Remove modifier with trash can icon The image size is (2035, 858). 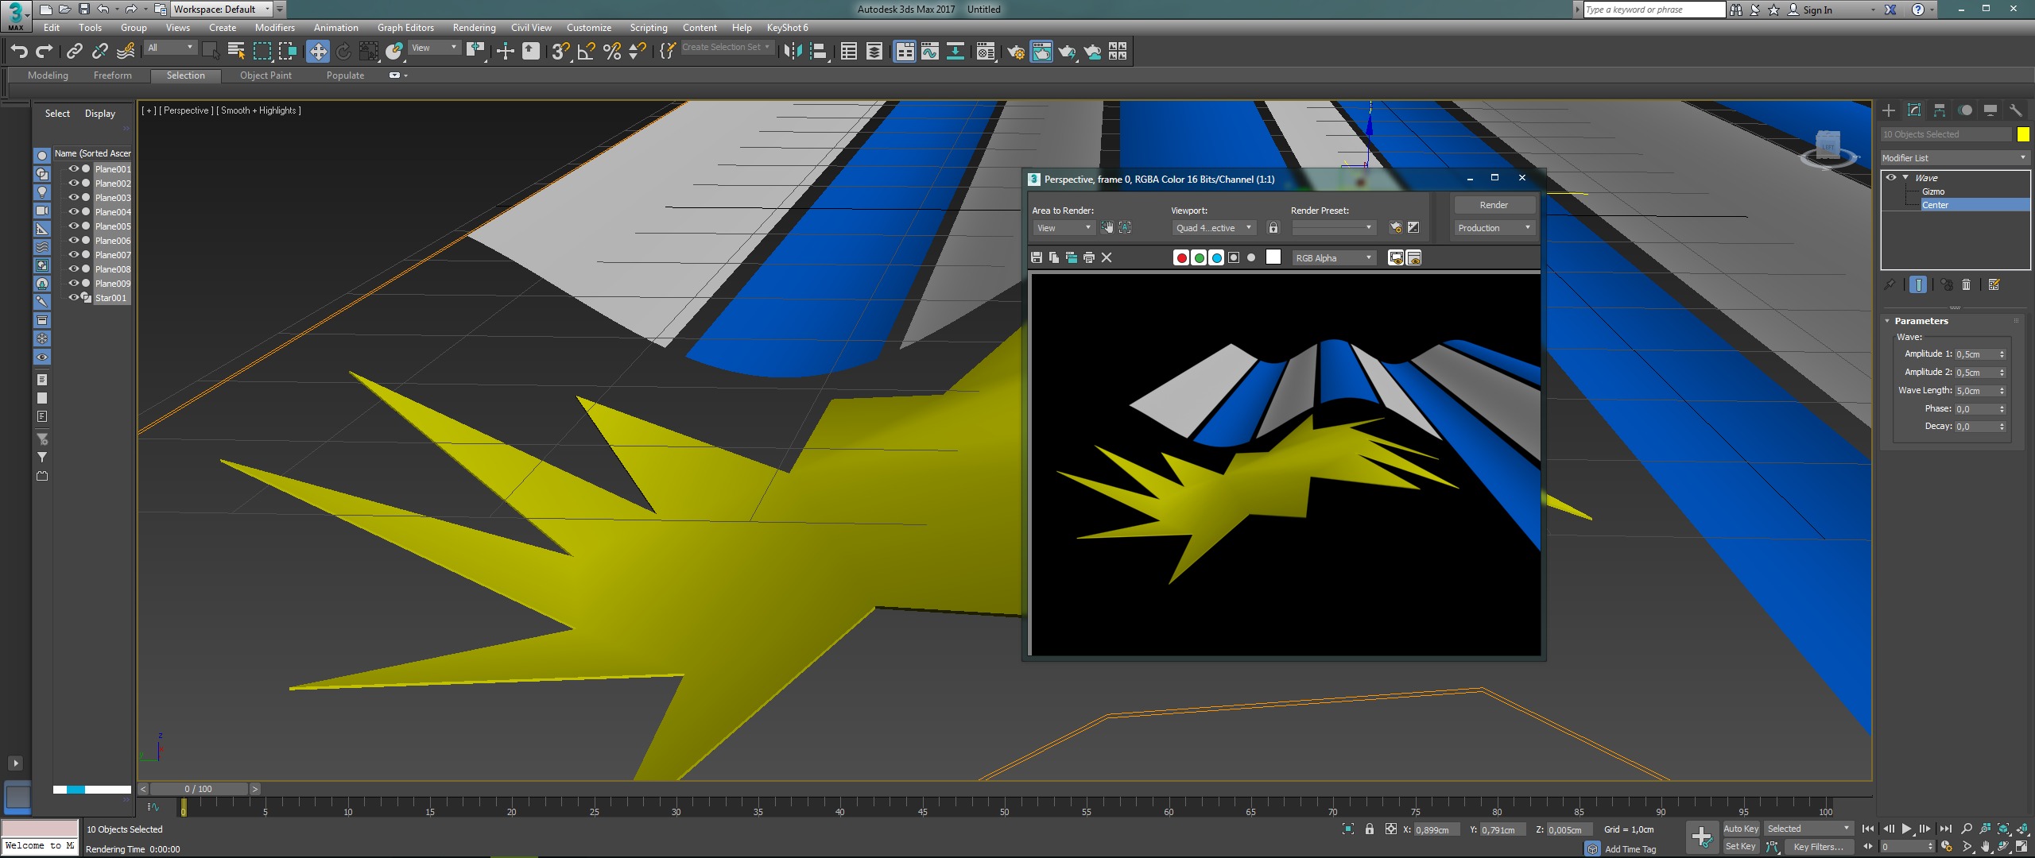(x=1967, y=284)
